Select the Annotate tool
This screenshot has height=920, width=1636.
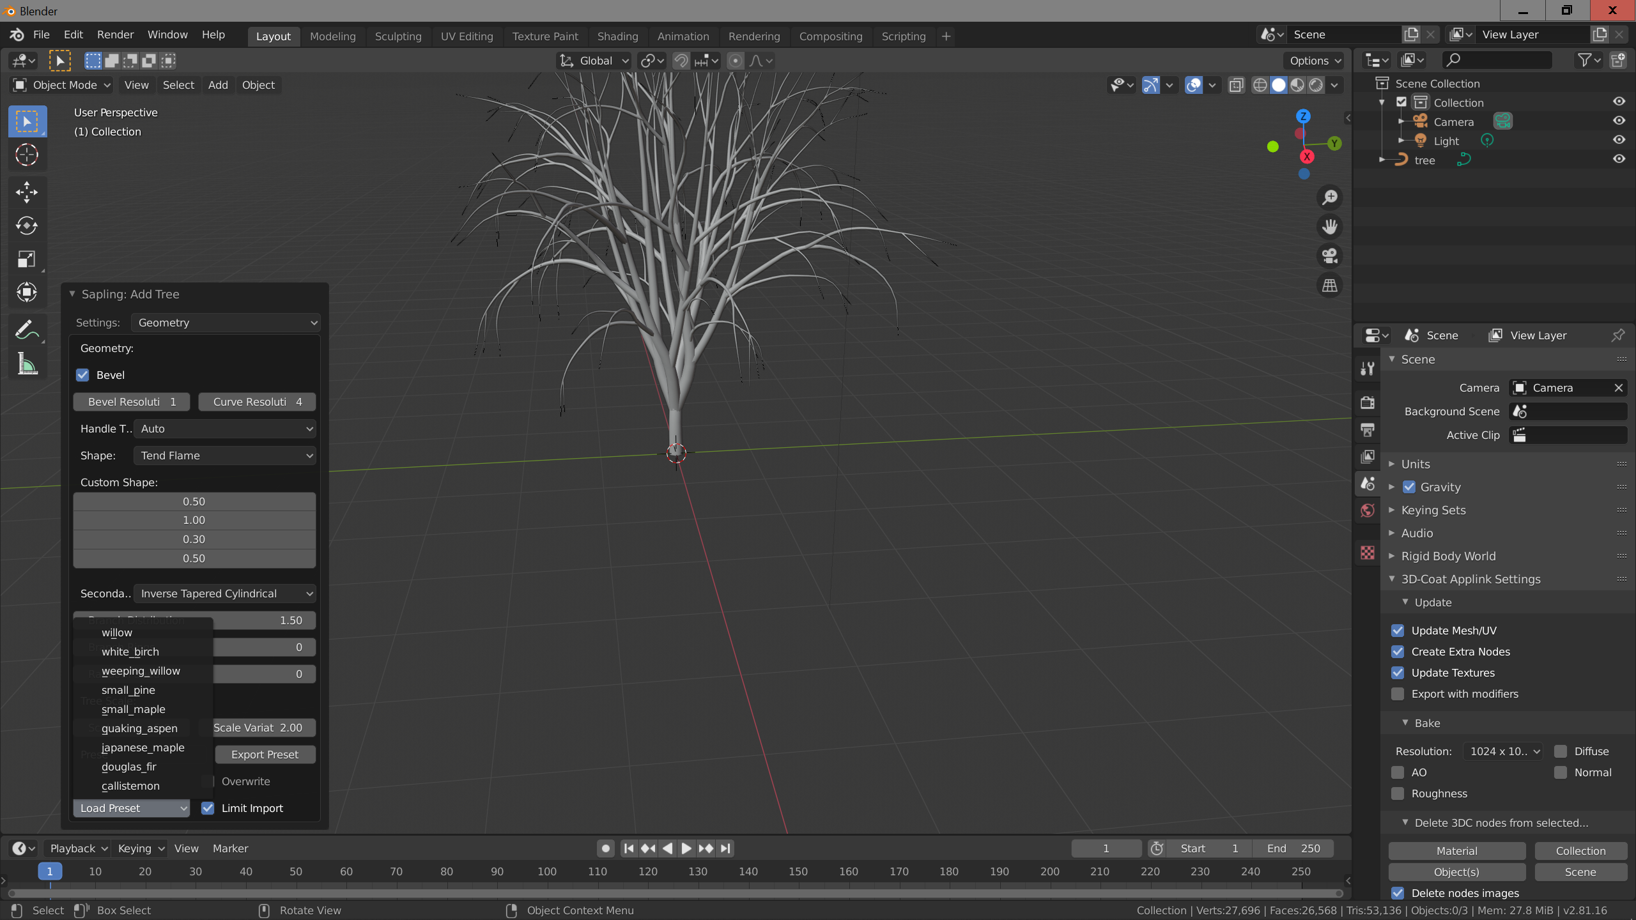pos(27,330)
